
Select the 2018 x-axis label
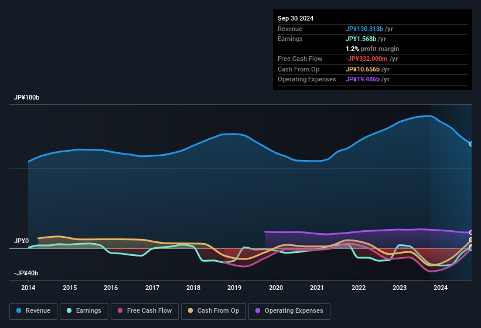pos(193,288)
